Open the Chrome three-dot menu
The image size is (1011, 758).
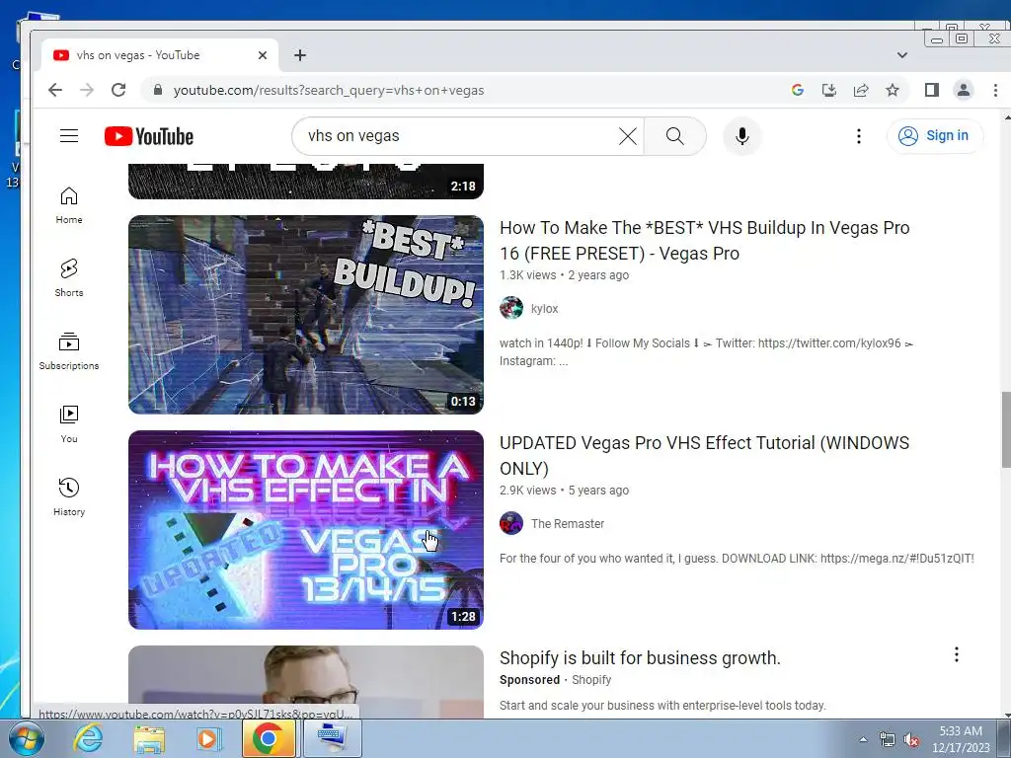[995, 90]
